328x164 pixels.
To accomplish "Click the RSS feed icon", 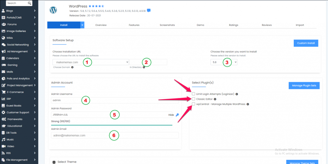I will click(x=3, y=153).
